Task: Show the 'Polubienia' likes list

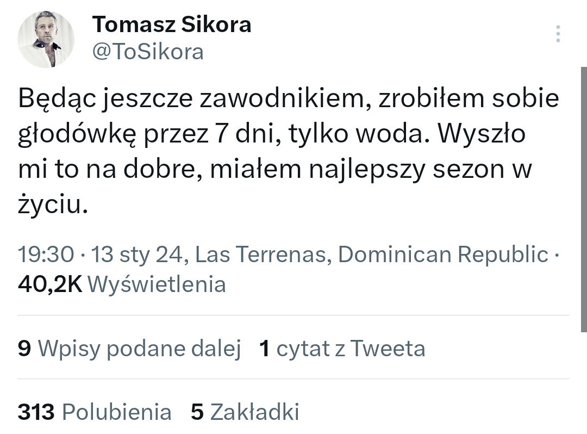Action: click(117, 412)
